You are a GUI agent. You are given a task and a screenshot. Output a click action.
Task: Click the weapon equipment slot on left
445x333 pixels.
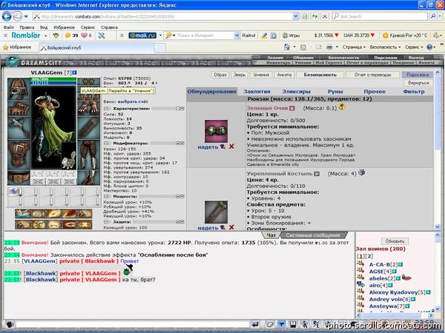point(19,128)
